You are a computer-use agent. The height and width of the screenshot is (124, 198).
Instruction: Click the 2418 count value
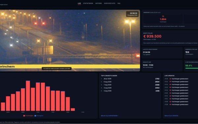[x=157, y=91]
